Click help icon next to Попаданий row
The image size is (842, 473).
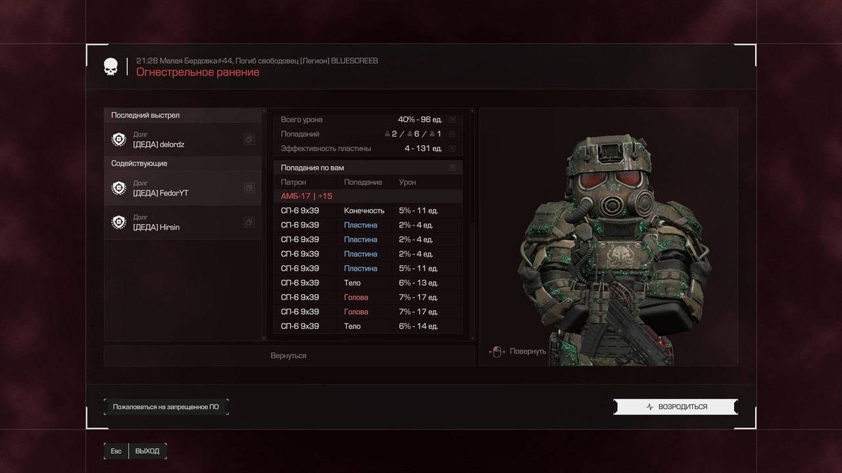tap(452, 134)
